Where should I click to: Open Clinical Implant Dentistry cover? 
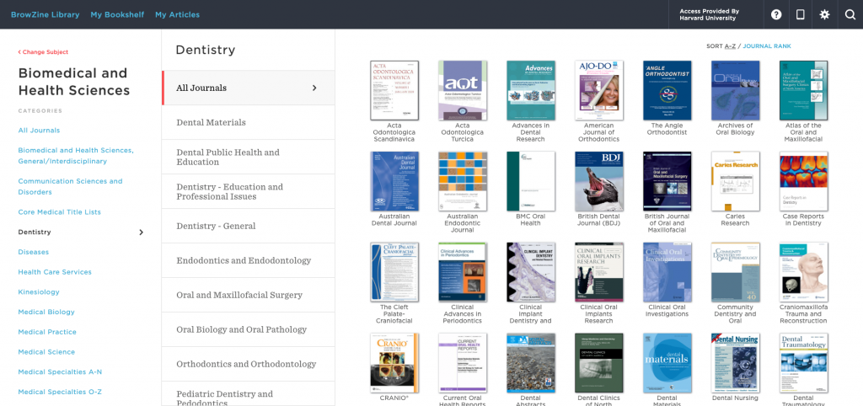click(531, 272)
